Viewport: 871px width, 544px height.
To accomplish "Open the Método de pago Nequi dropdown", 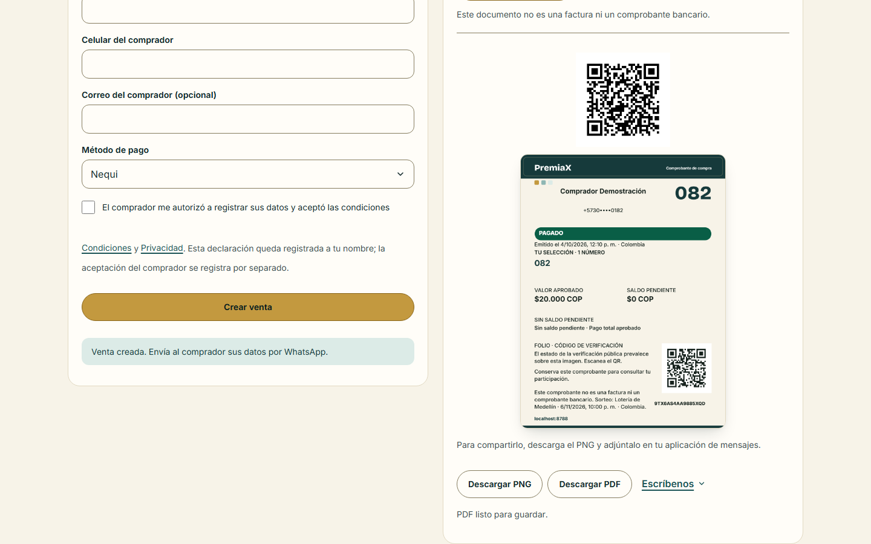I will 248,174.
